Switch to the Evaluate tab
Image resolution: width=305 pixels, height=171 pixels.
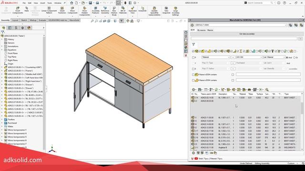(x=42, y=20)
